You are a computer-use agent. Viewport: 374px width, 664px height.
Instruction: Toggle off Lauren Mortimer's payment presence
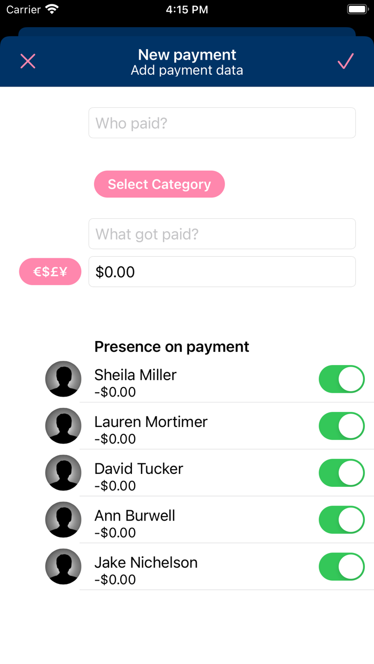pyautogui.click(x=341, y=426)
